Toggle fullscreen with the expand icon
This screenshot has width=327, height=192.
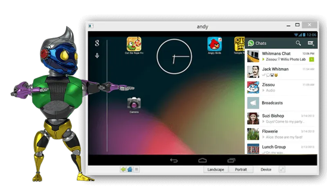click(x=282, y=169)
